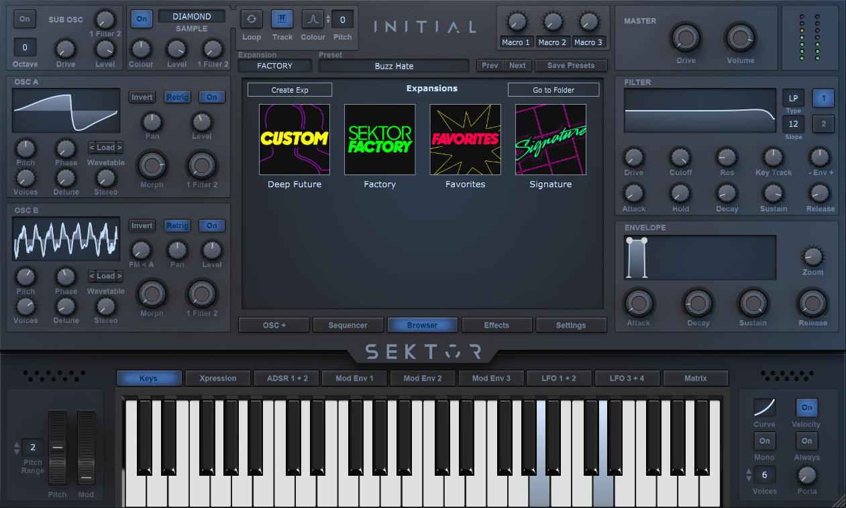Screen dimensions: 846x508
Task: Click the Sub Osc Octave value field
Action: coord(25,48)
